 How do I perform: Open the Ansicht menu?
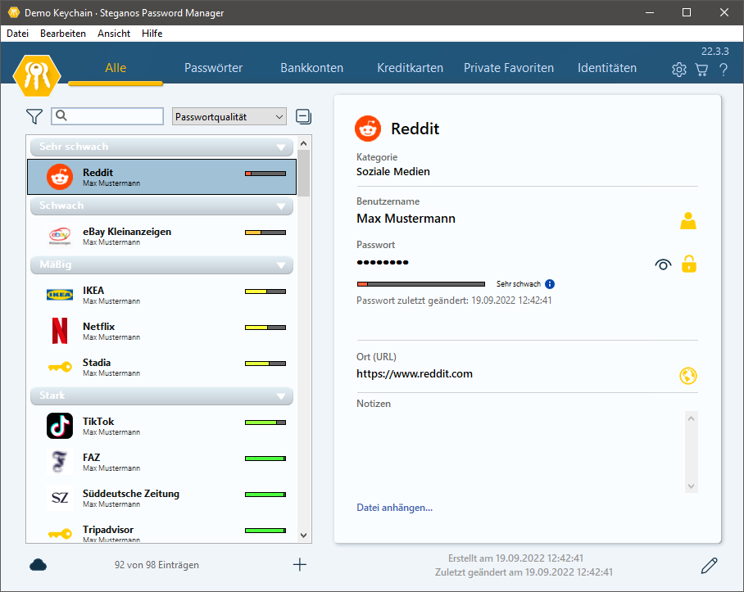click(114, 34)
